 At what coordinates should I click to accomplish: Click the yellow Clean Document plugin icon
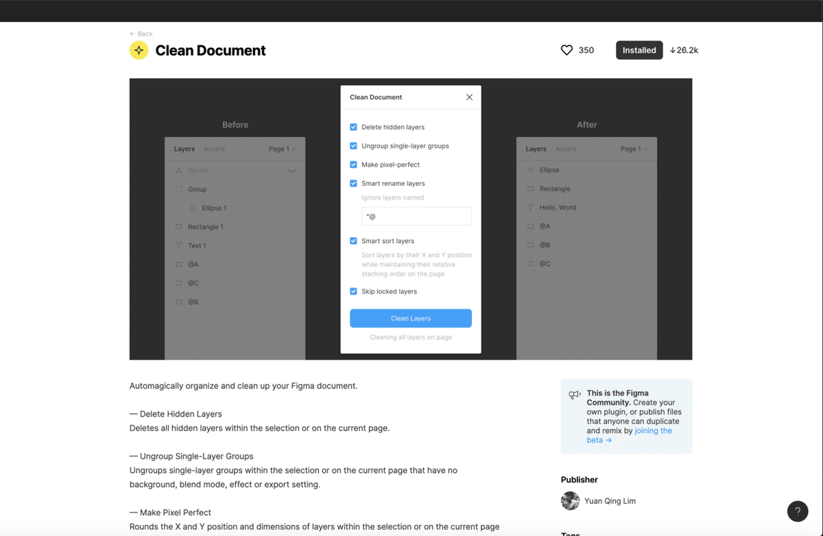[139, 50]
